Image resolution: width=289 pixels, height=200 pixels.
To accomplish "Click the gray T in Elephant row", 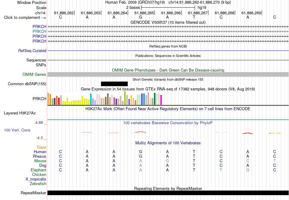I will (x=221, y=170).
